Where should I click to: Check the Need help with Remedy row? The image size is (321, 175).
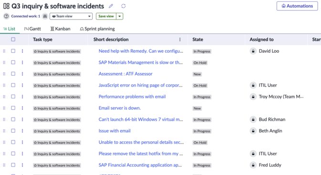(x=13, y=51)
